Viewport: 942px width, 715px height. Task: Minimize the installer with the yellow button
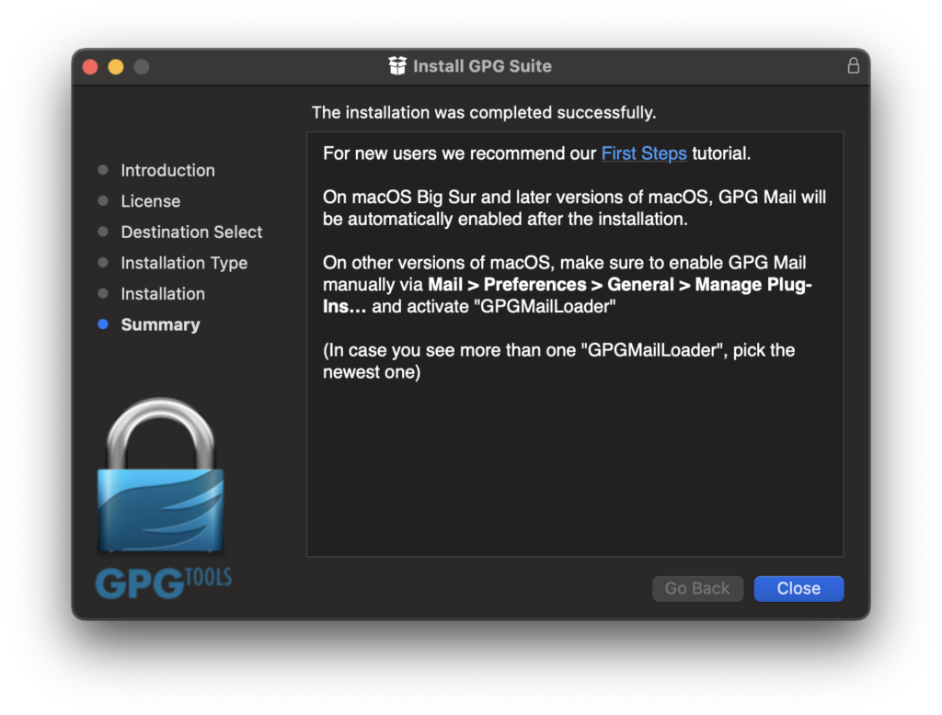(116, 67)
